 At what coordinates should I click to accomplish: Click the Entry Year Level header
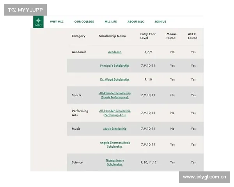point(148,36)
